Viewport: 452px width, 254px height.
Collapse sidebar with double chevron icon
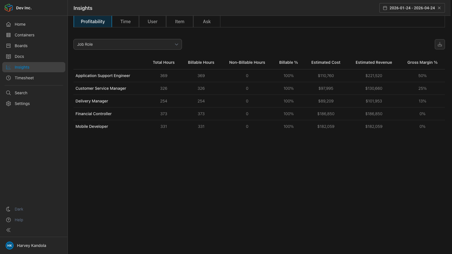pos(8,230)
